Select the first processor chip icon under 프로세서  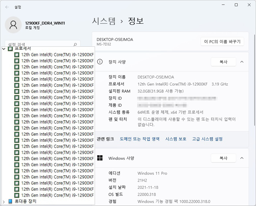(17, 55)
